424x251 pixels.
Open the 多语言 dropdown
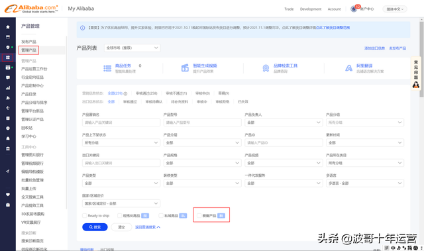point(365,183)
